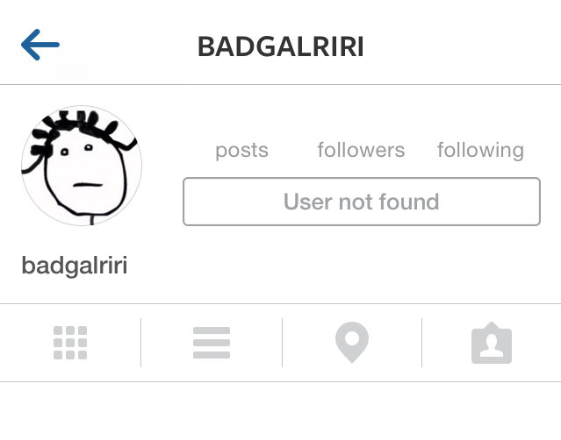
Task: Tap the stick-figure avatar drawing
Action: coord(82,166)
